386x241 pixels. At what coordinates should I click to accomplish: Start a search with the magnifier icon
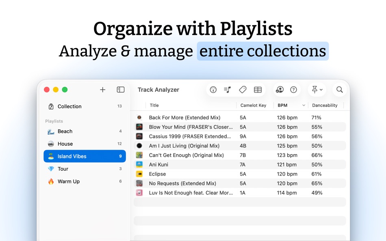pyautogui.click(x=339, y=90)
